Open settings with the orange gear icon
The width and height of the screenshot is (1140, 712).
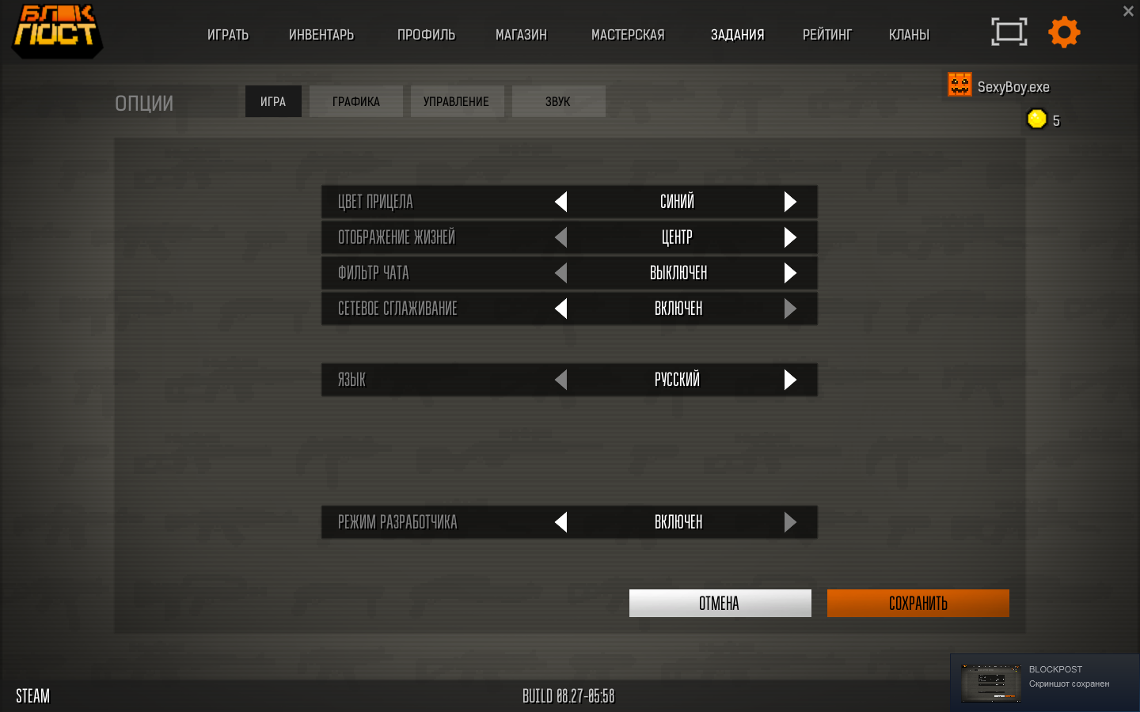[1064, 32]
